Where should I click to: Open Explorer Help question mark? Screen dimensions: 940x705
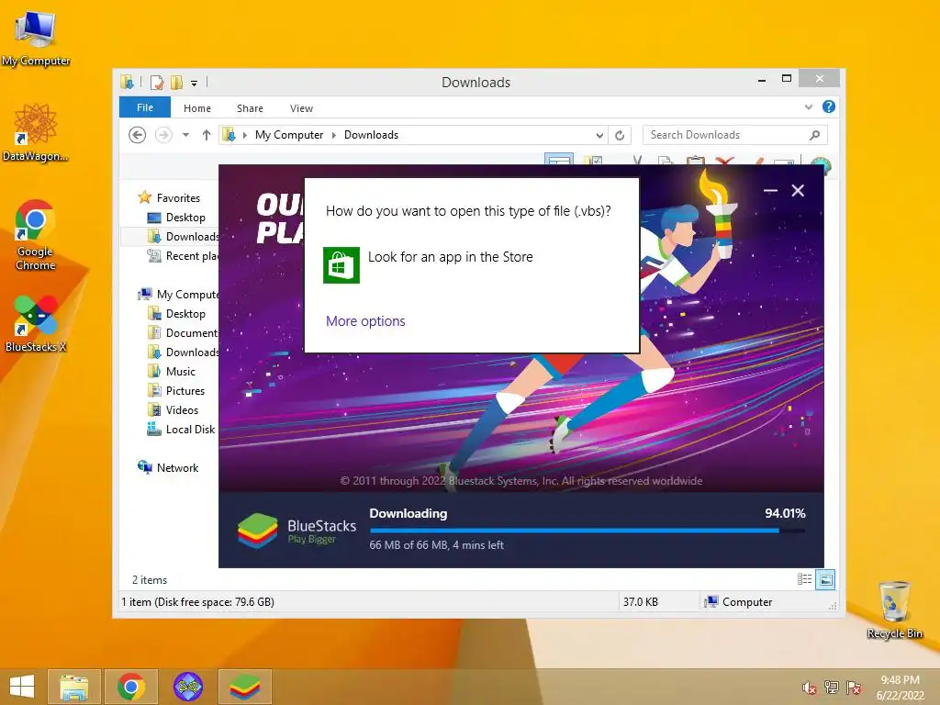point(829,106)
